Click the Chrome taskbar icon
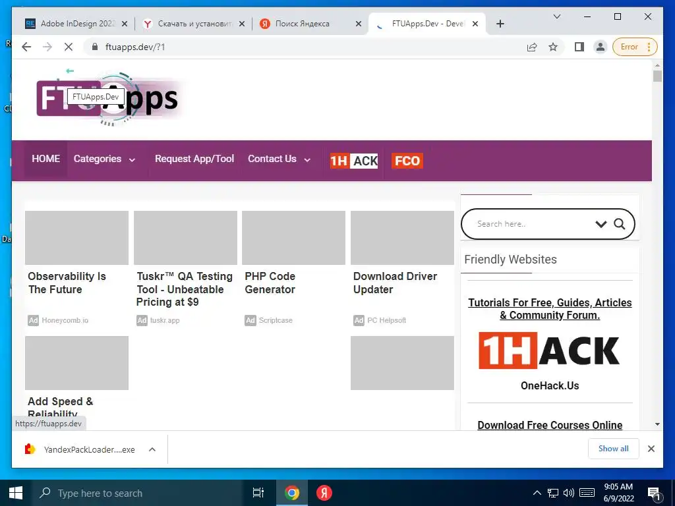Image resolution: width=675 pixels, height=506 pixels. [292, 493]
